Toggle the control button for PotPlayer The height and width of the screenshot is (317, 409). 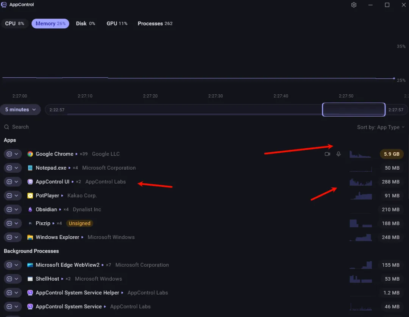point(9,195)
